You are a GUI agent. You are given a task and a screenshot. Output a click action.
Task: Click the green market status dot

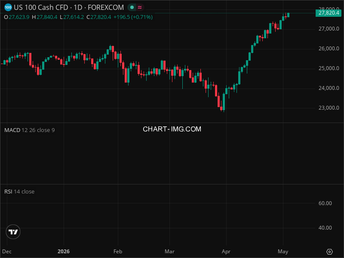(132, 7)
